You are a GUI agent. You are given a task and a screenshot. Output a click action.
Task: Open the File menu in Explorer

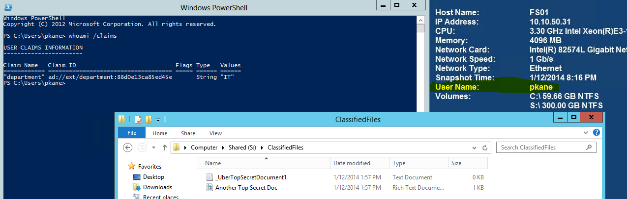pos(132,133)
